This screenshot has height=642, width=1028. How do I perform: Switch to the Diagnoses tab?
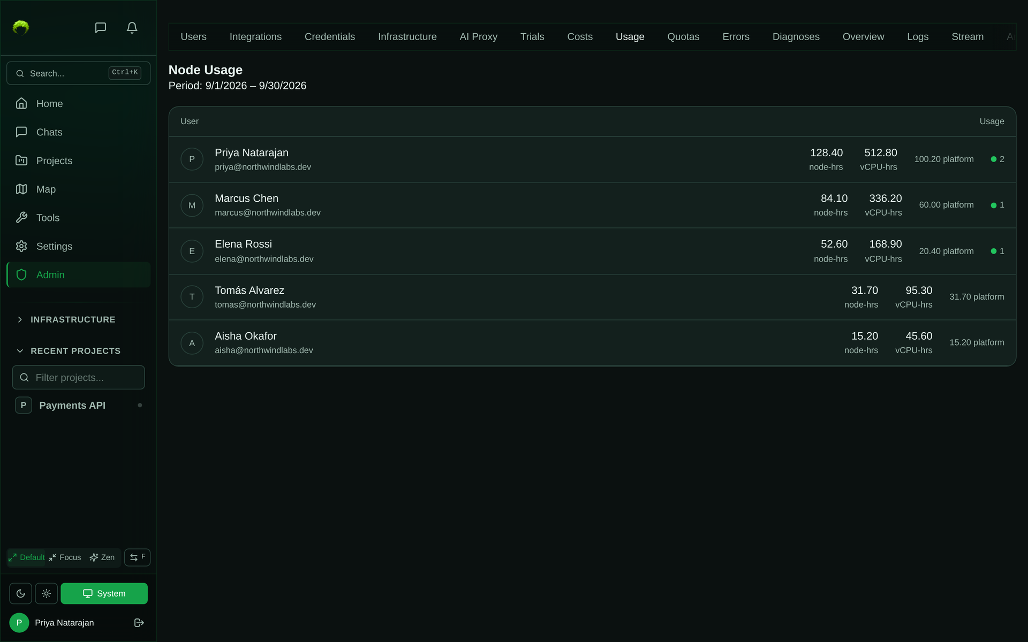coord(796,36)
